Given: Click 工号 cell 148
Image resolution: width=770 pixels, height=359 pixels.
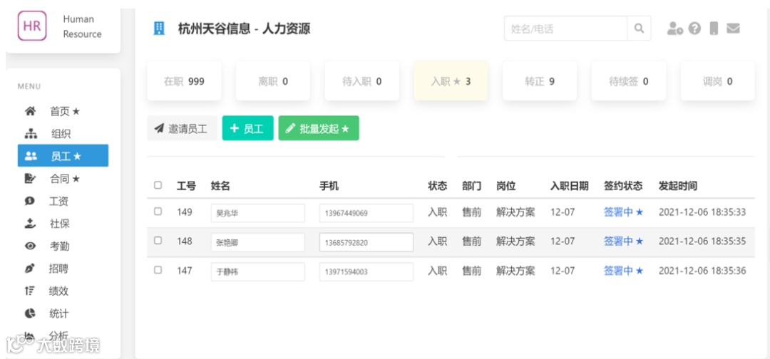Looking at the screenshot, I should point(185,241).
